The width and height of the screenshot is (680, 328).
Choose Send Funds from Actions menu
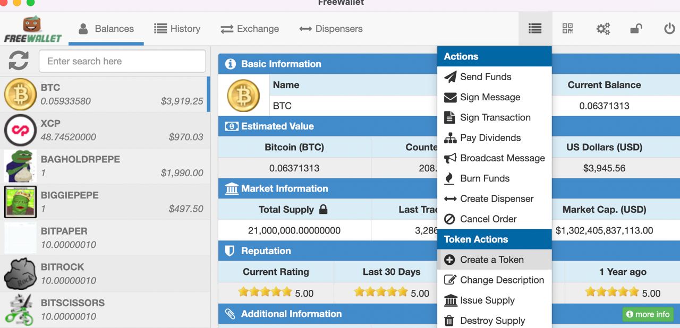tap(495, 77)
